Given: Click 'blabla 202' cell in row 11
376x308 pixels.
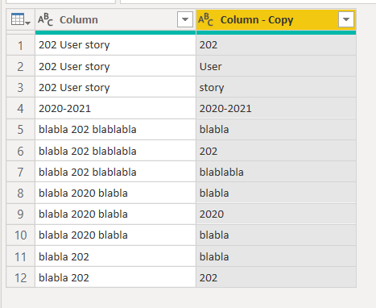Looking at the screenshot, I should click(115, 256).
